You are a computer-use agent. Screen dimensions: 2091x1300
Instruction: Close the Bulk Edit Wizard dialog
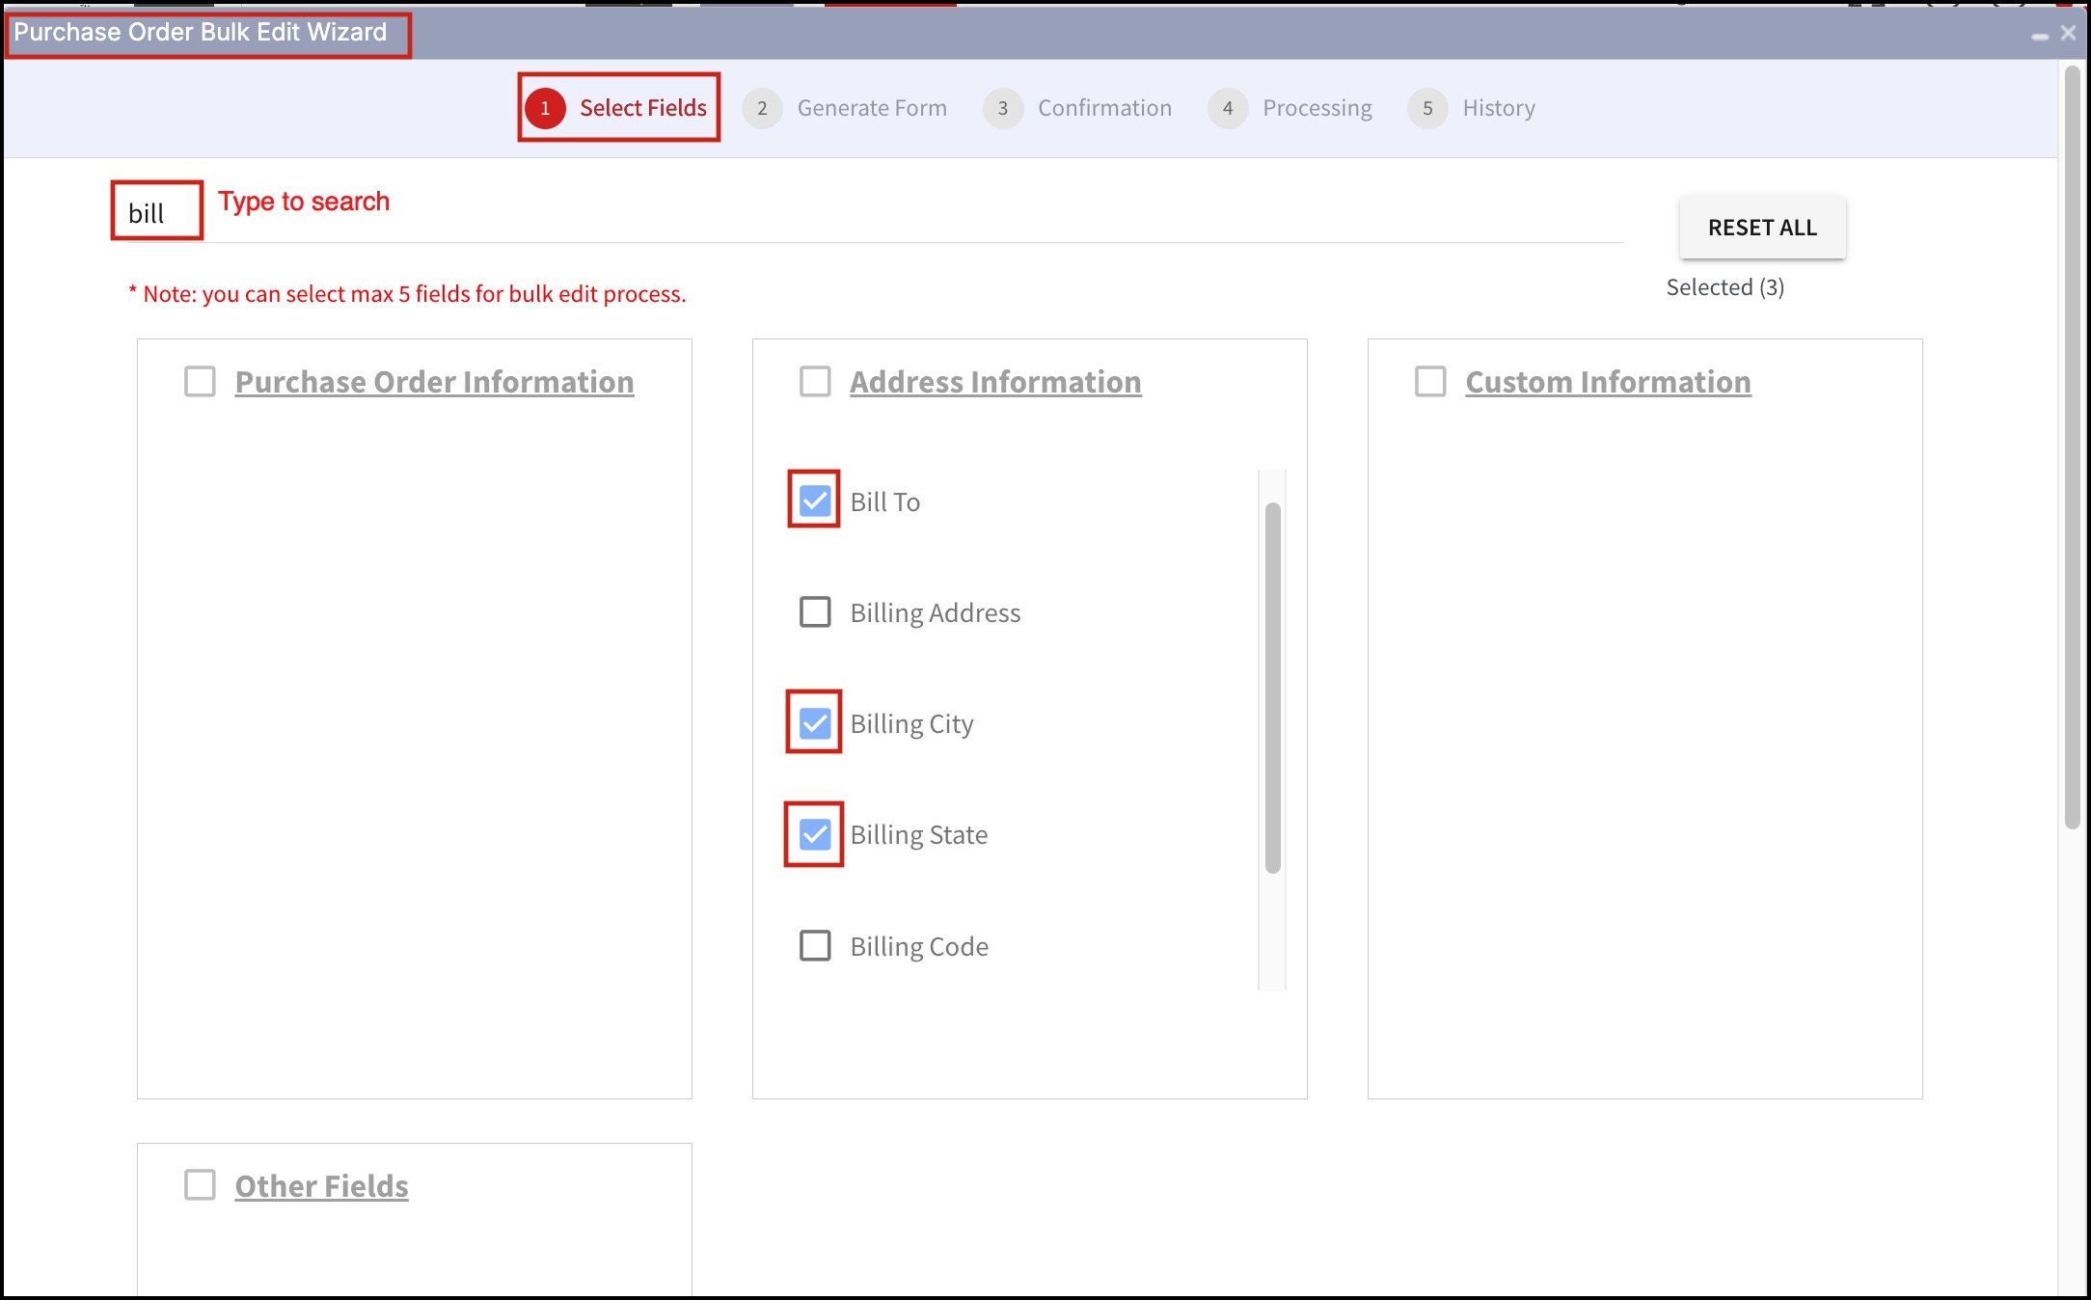click(x=2068, y=33)
